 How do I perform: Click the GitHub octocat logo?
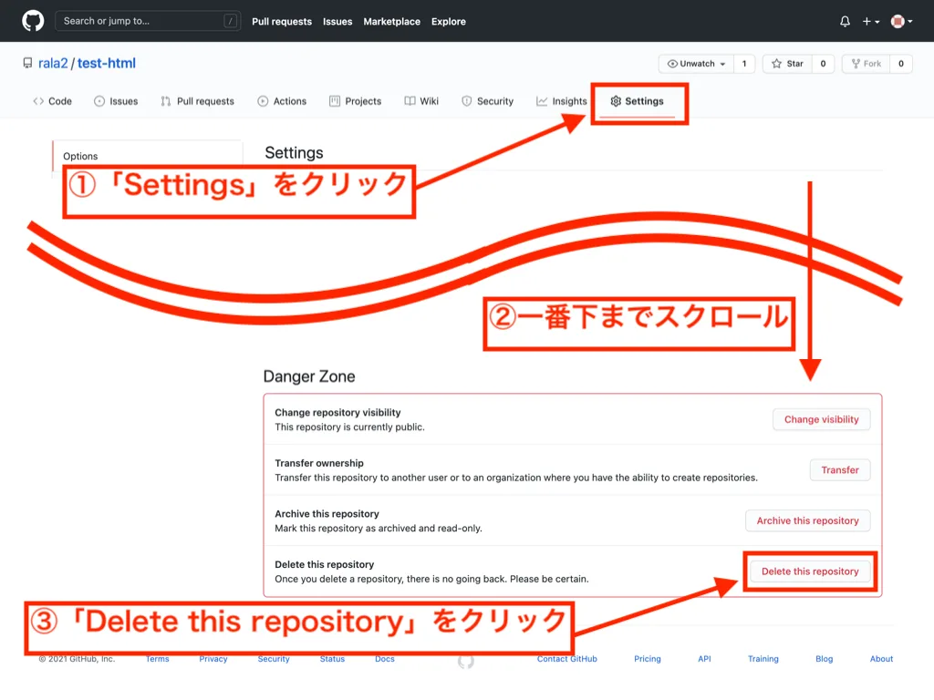click(x=33, y=20)
